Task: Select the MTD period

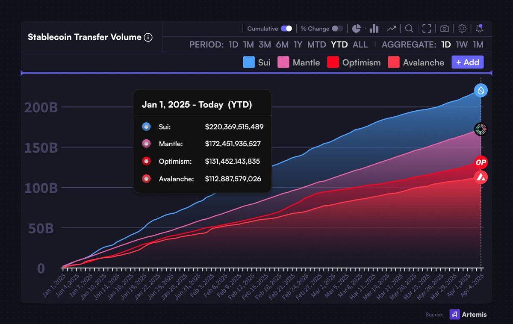Action: [317, 44]
